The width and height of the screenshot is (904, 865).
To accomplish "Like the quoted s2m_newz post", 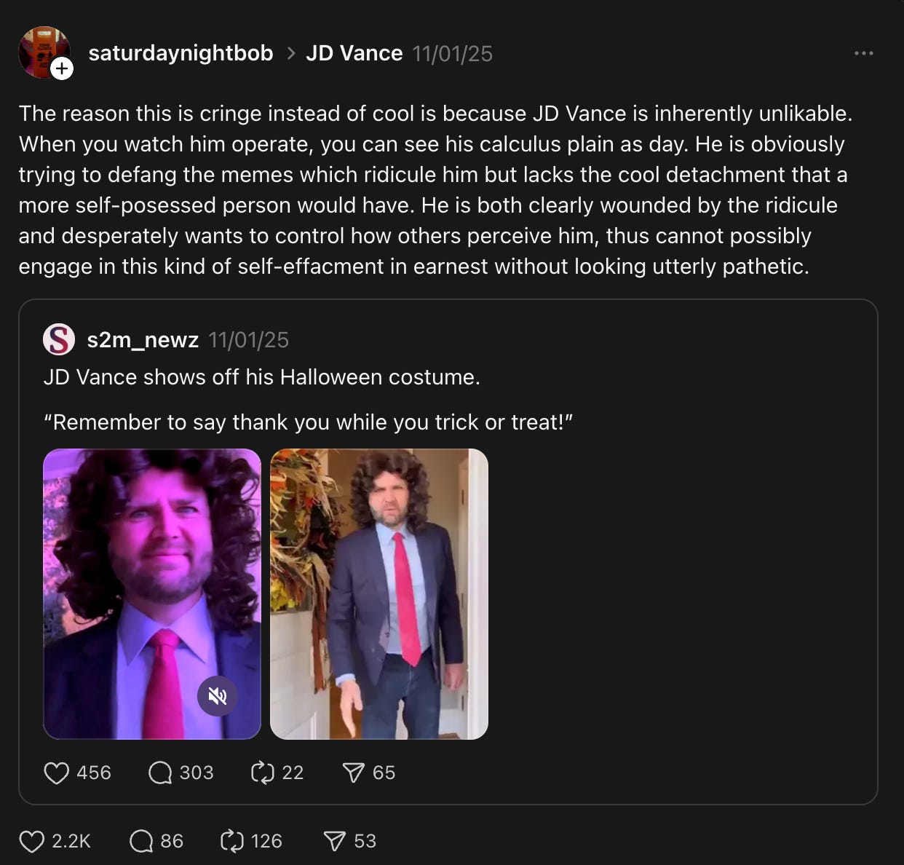I will coord(58,773).
